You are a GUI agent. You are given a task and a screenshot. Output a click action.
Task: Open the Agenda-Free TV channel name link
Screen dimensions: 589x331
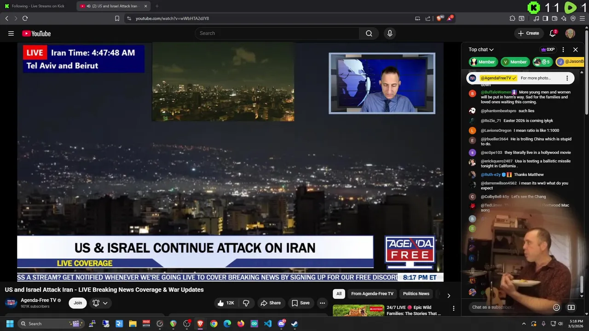coord(38,300)
